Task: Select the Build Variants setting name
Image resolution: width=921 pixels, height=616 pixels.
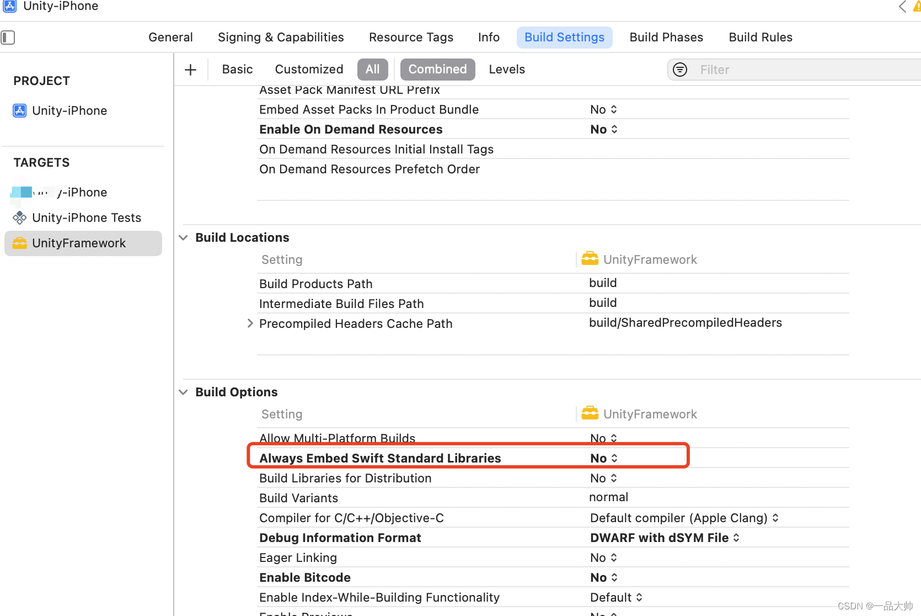Action: (x=298, y=498)
